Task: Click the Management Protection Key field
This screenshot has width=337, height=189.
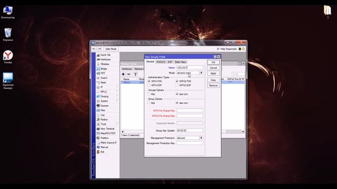Action: [x=190, y=143]
